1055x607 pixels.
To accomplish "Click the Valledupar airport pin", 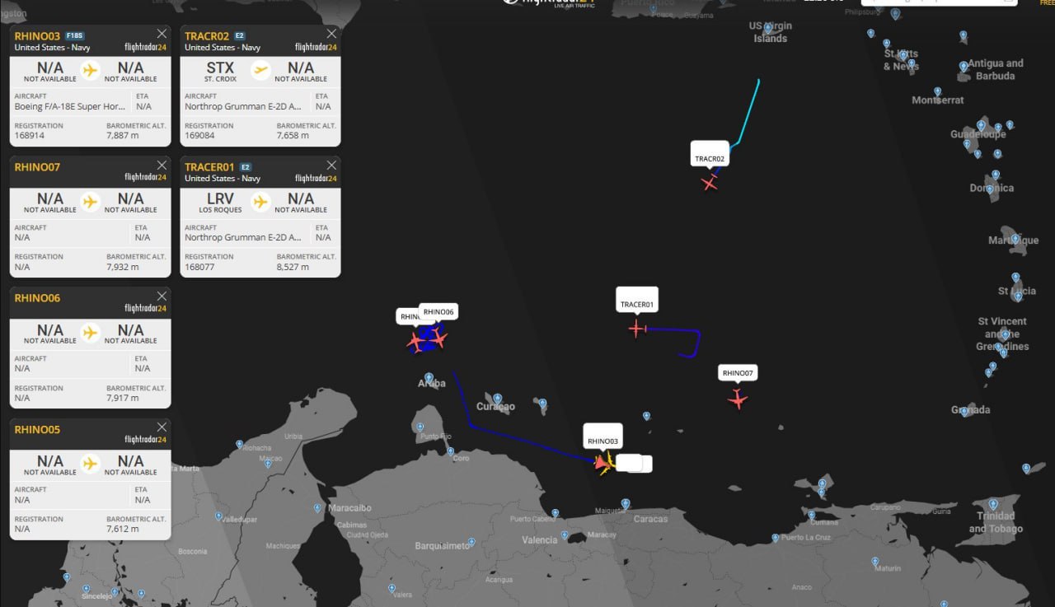I will pyautogui.click(x=218, y=516).
